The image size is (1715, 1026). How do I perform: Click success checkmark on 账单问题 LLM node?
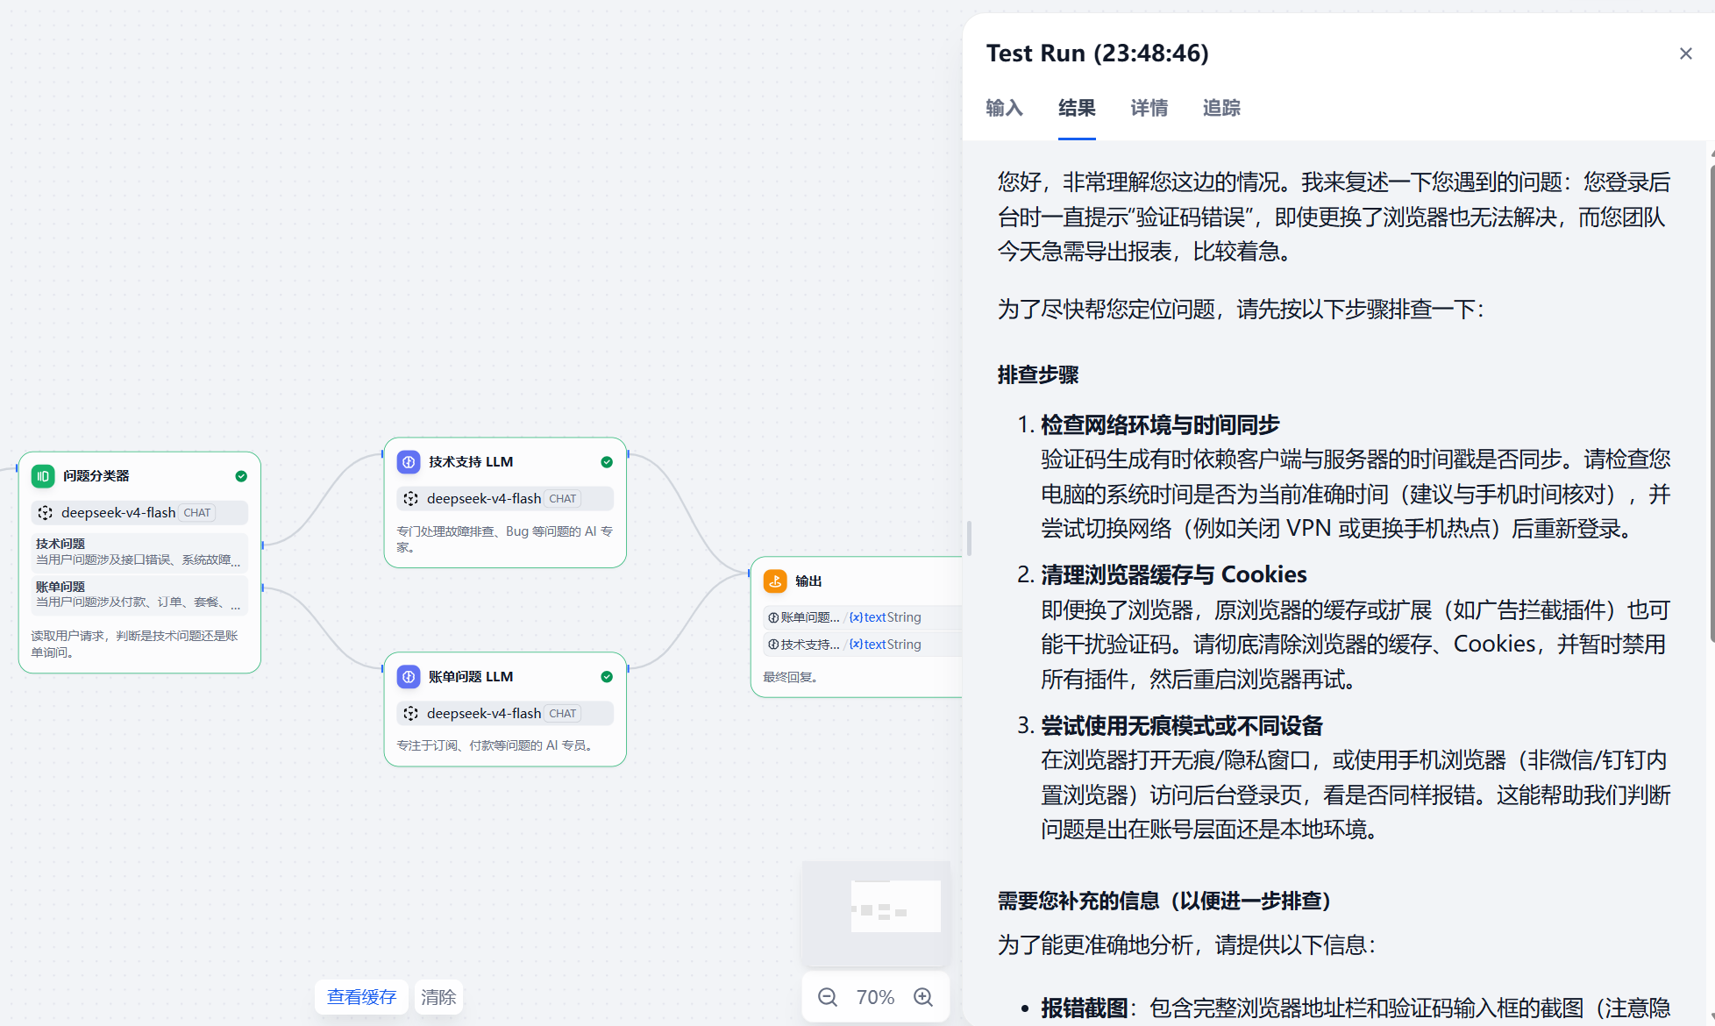607,677
